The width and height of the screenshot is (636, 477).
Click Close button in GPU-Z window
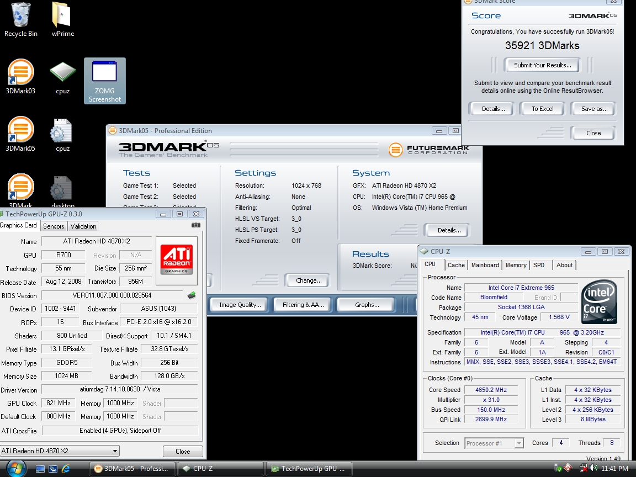183,451
